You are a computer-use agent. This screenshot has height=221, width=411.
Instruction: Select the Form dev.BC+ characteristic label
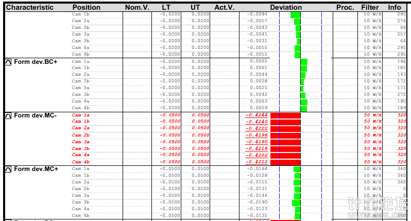point(36,61)
